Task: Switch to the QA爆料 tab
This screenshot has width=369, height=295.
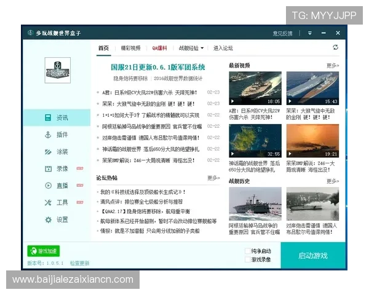Action: click(159, 48)
